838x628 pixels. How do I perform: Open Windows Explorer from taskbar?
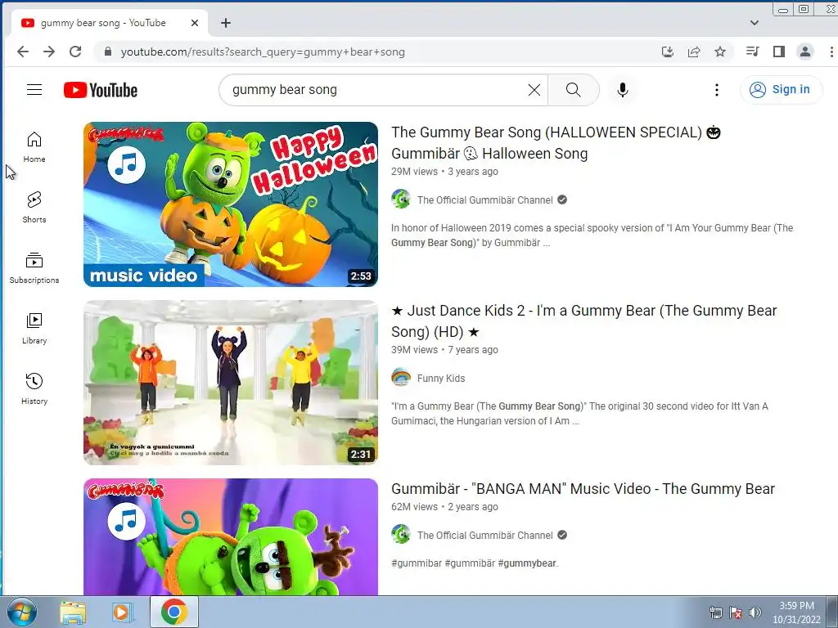(73, 612)
